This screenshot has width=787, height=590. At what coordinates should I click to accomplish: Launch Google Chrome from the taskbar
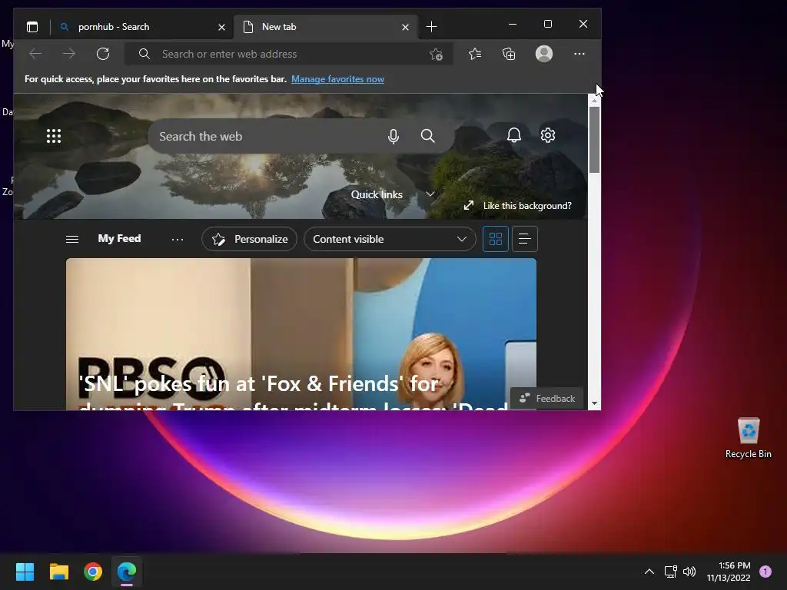[93, 572]
